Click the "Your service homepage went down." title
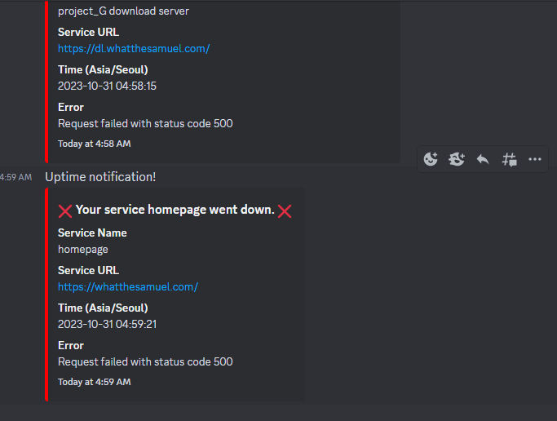 point(175,210)
